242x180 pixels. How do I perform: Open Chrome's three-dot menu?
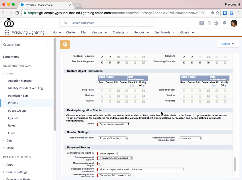(238, 13)
